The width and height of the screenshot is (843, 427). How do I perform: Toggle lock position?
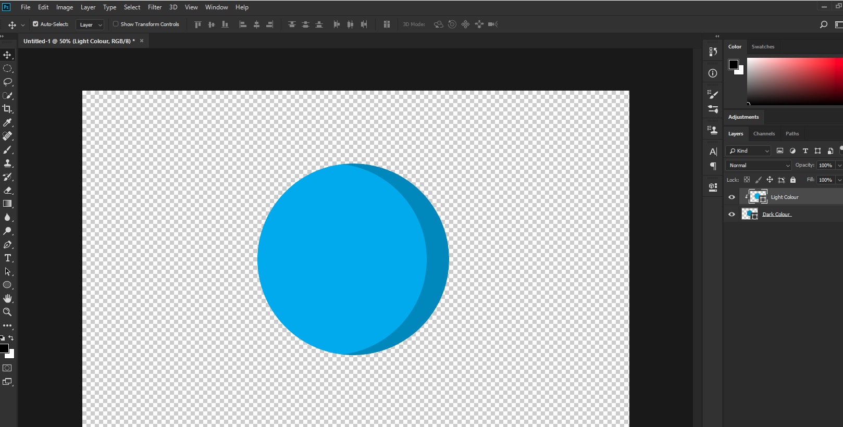(x=770, y=180)
